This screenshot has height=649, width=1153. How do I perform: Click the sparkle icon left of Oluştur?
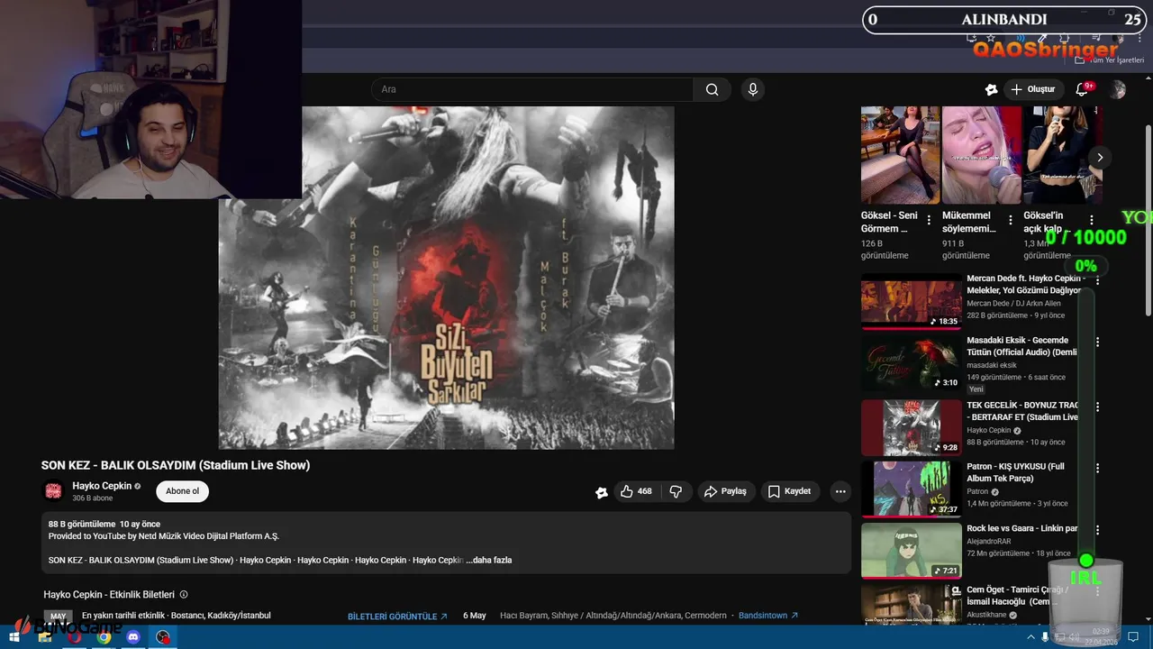[991, 89]
